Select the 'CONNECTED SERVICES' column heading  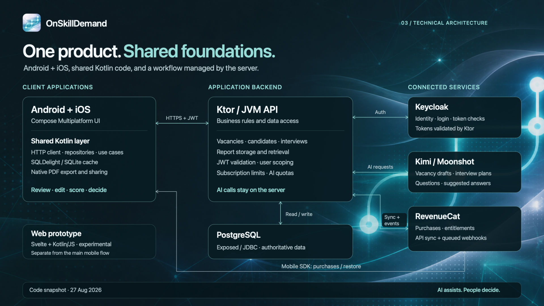[444, 87]
